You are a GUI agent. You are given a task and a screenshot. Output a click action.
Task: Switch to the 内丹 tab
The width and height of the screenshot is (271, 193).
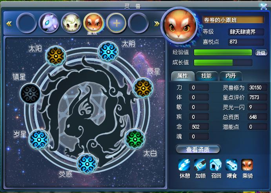pos(231,76)
